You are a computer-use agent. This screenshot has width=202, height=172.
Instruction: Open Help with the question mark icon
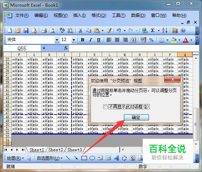183,30
